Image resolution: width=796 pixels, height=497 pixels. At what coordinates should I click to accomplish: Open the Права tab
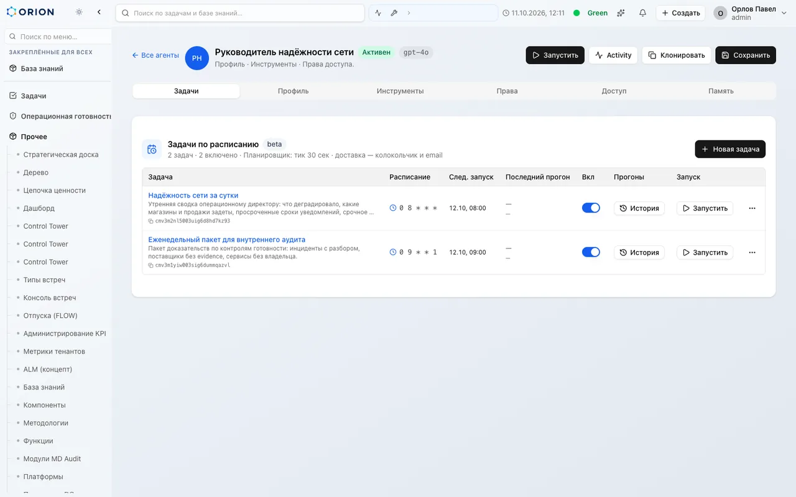pos(507,91)
